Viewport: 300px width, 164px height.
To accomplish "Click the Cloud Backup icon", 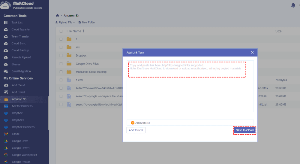I will coord(6,50).
